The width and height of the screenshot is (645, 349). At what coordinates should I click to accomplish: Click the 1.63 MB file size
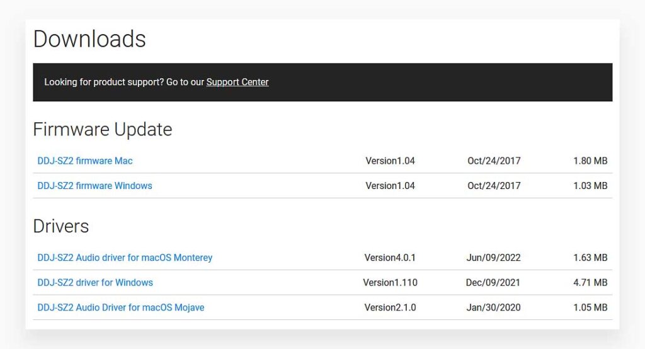[590, 258]
